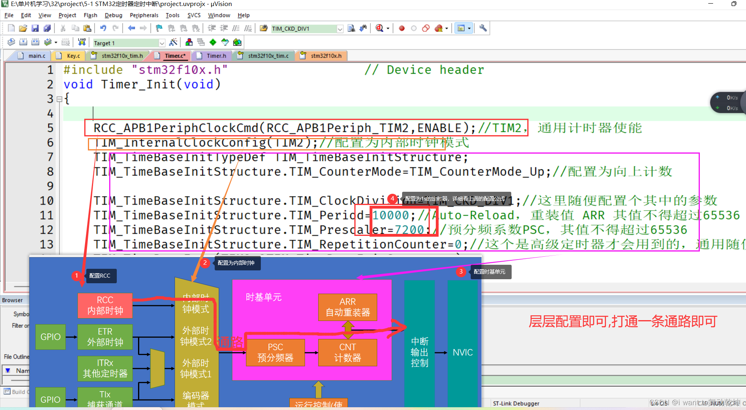
Task: Click the Prescaler value 7200 in code
Action: (409, 229)
